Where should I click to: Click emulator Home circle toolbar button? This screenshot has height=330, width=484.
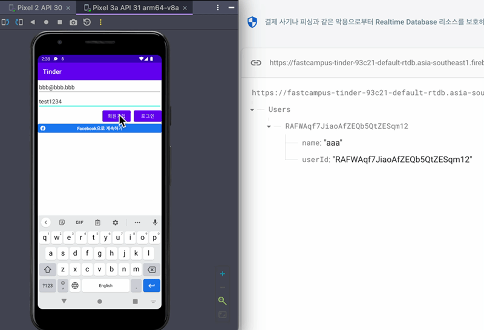(46, 22)
